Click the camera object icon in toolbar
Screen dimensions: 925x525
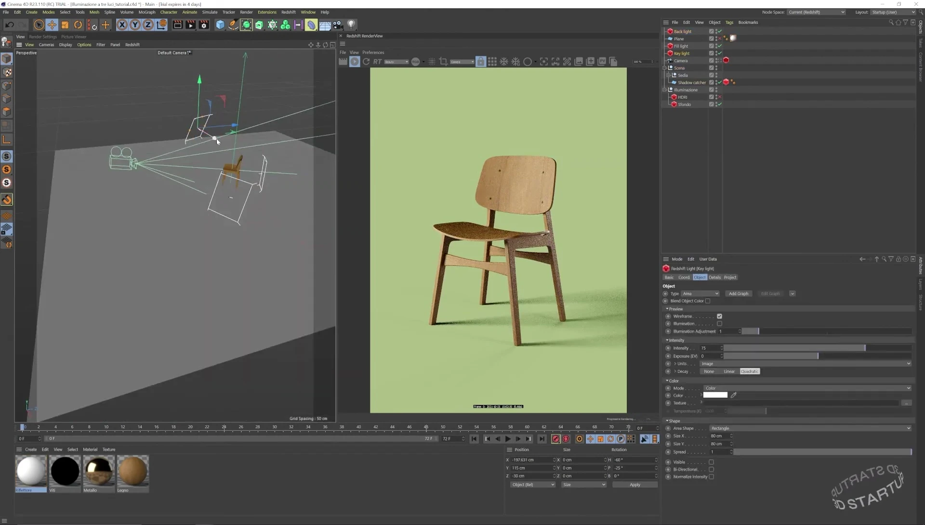pyautogui.click(x=338, y=25)
